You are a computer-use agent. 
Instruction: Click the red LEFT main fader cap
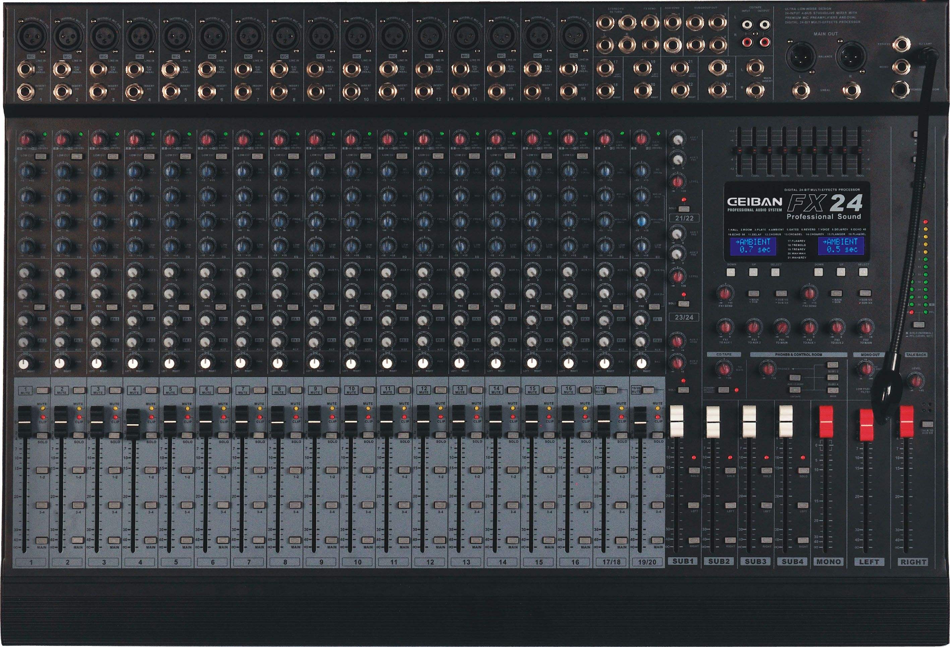[866, 425]
